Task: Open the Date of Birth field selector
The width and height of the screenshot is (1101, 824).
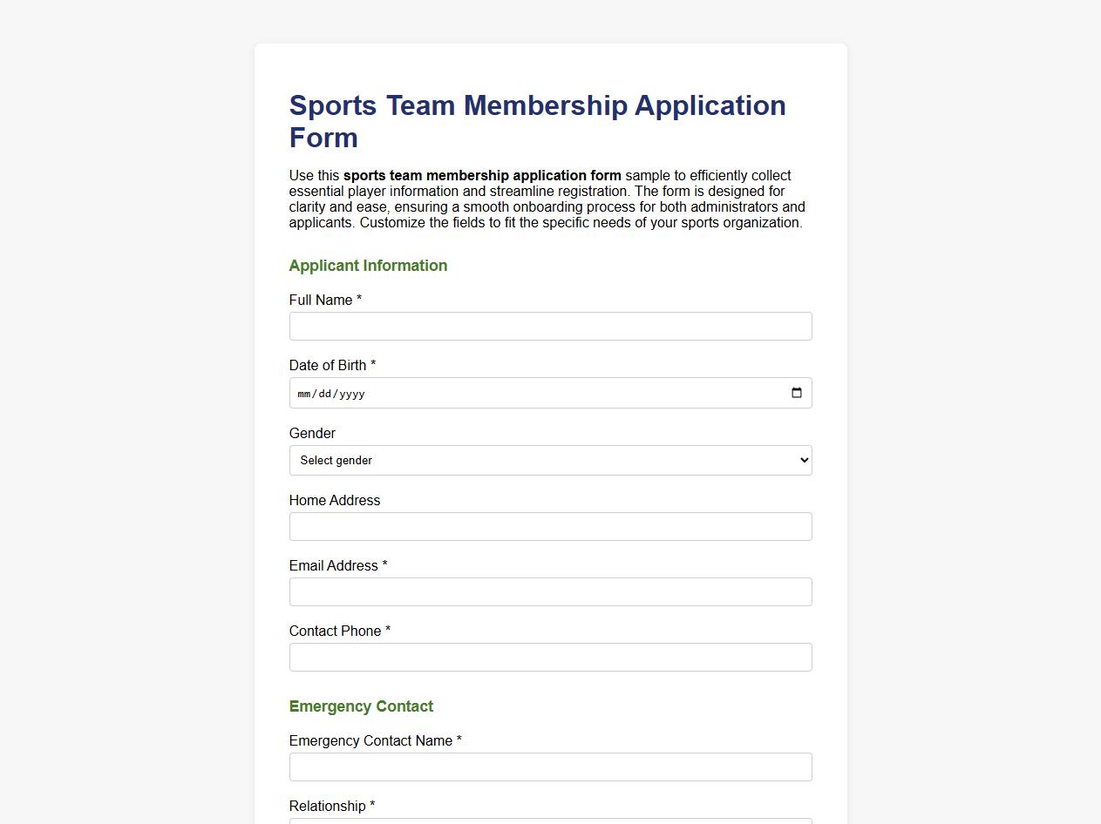Action: point(550,393)
